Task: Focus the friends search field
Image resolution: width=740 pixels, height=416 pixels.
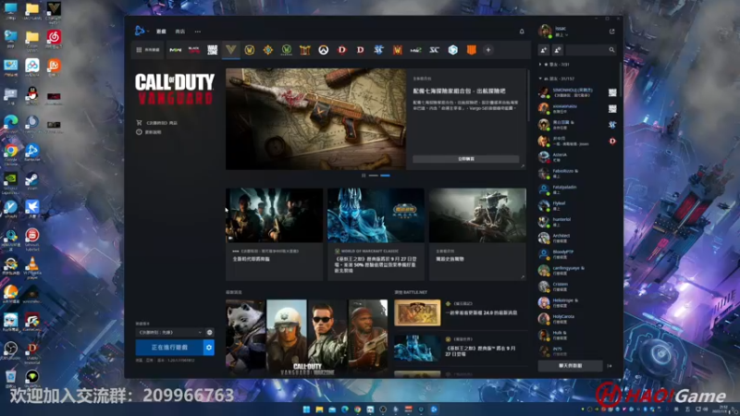Action: click(591, 50)
